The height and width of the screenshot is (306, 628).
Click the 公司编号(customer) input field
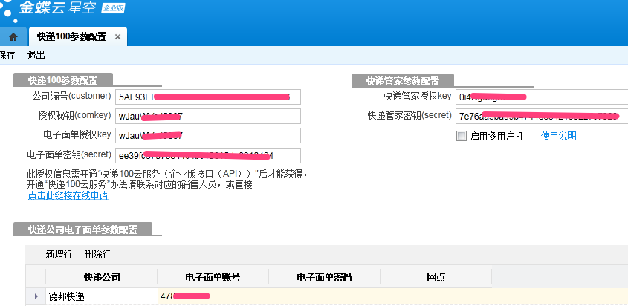click(x=207, y=97)
